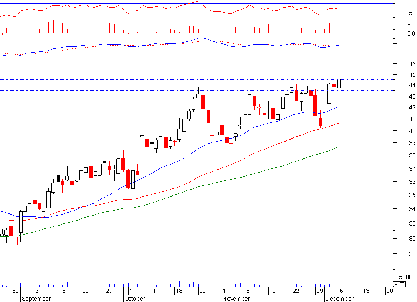The width and height of the screenshot is (417, 302).
Task: Click the date label 25 on time axis
Action: click(202, 291)
